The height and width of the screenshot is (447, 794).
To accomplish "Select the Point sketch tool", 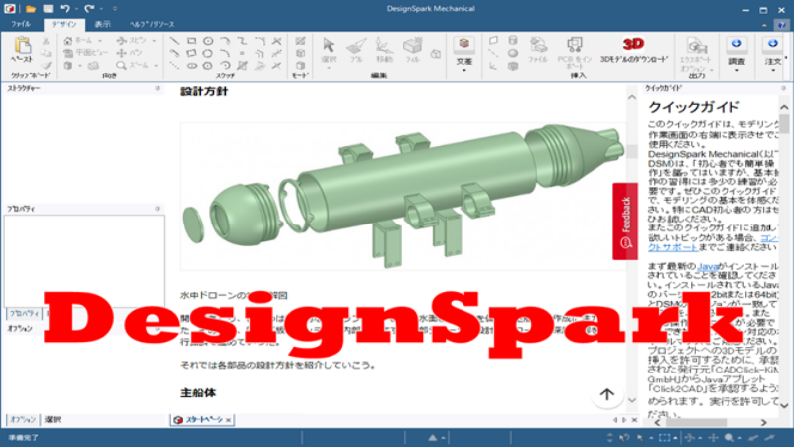I will (x=242, y=53).
